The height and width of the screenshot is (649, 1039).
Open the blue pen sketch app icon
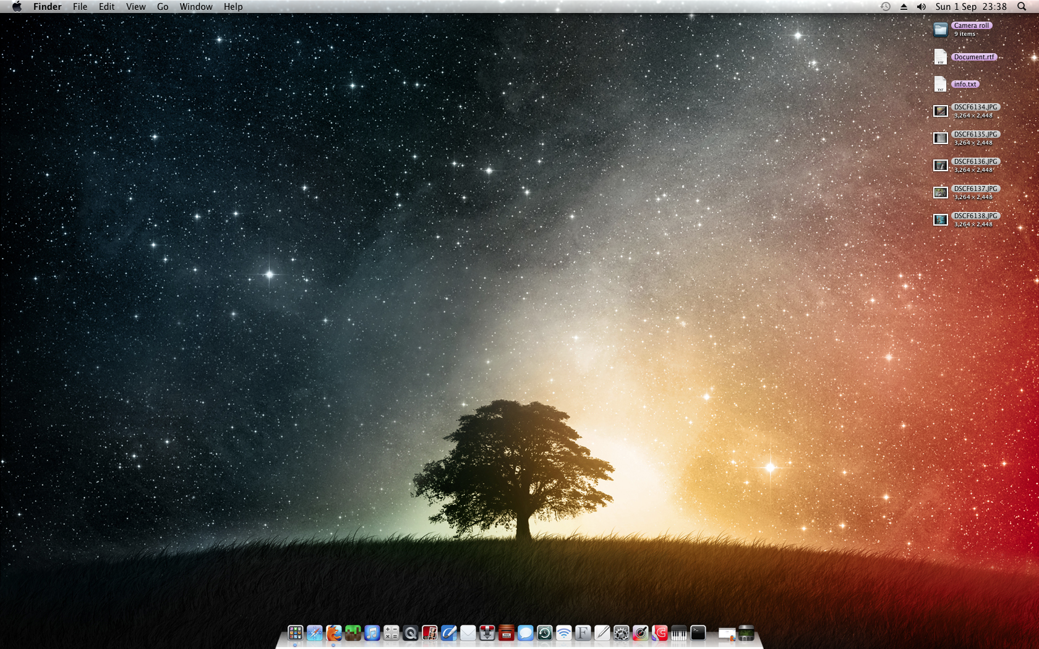point(449,633)
